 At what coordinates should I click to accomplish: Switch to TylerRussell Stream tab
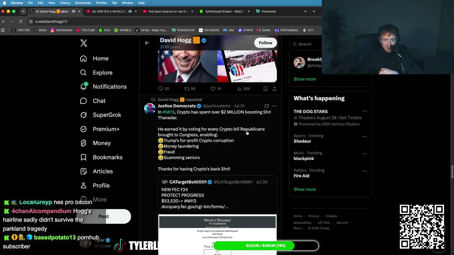[x=224, y=11]
